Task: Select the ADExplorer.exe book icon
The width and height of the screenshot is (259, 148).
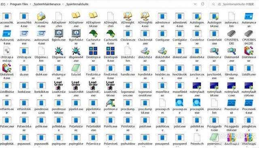Action: tap(76, 15)
